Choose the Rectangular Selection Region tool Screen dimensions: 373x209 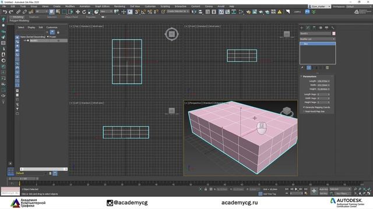(64, 12)
